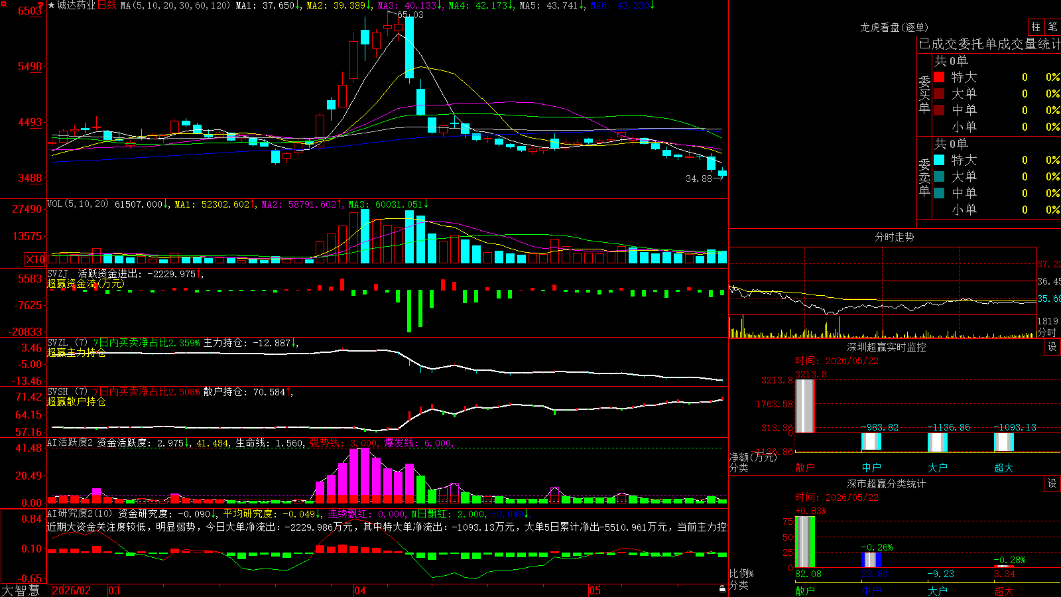
Task: Click the AI研究度2(10) indicator title
Action: coord(80,513)
